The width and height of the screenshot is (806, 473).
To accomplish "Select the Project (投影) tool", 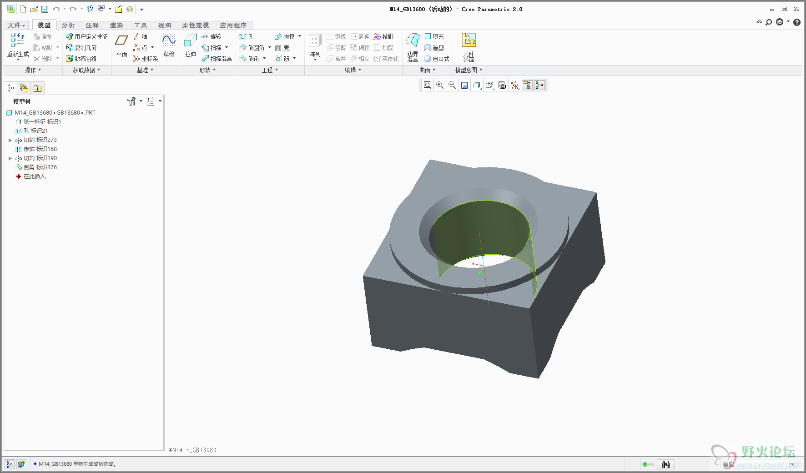I will click(383, 36).
